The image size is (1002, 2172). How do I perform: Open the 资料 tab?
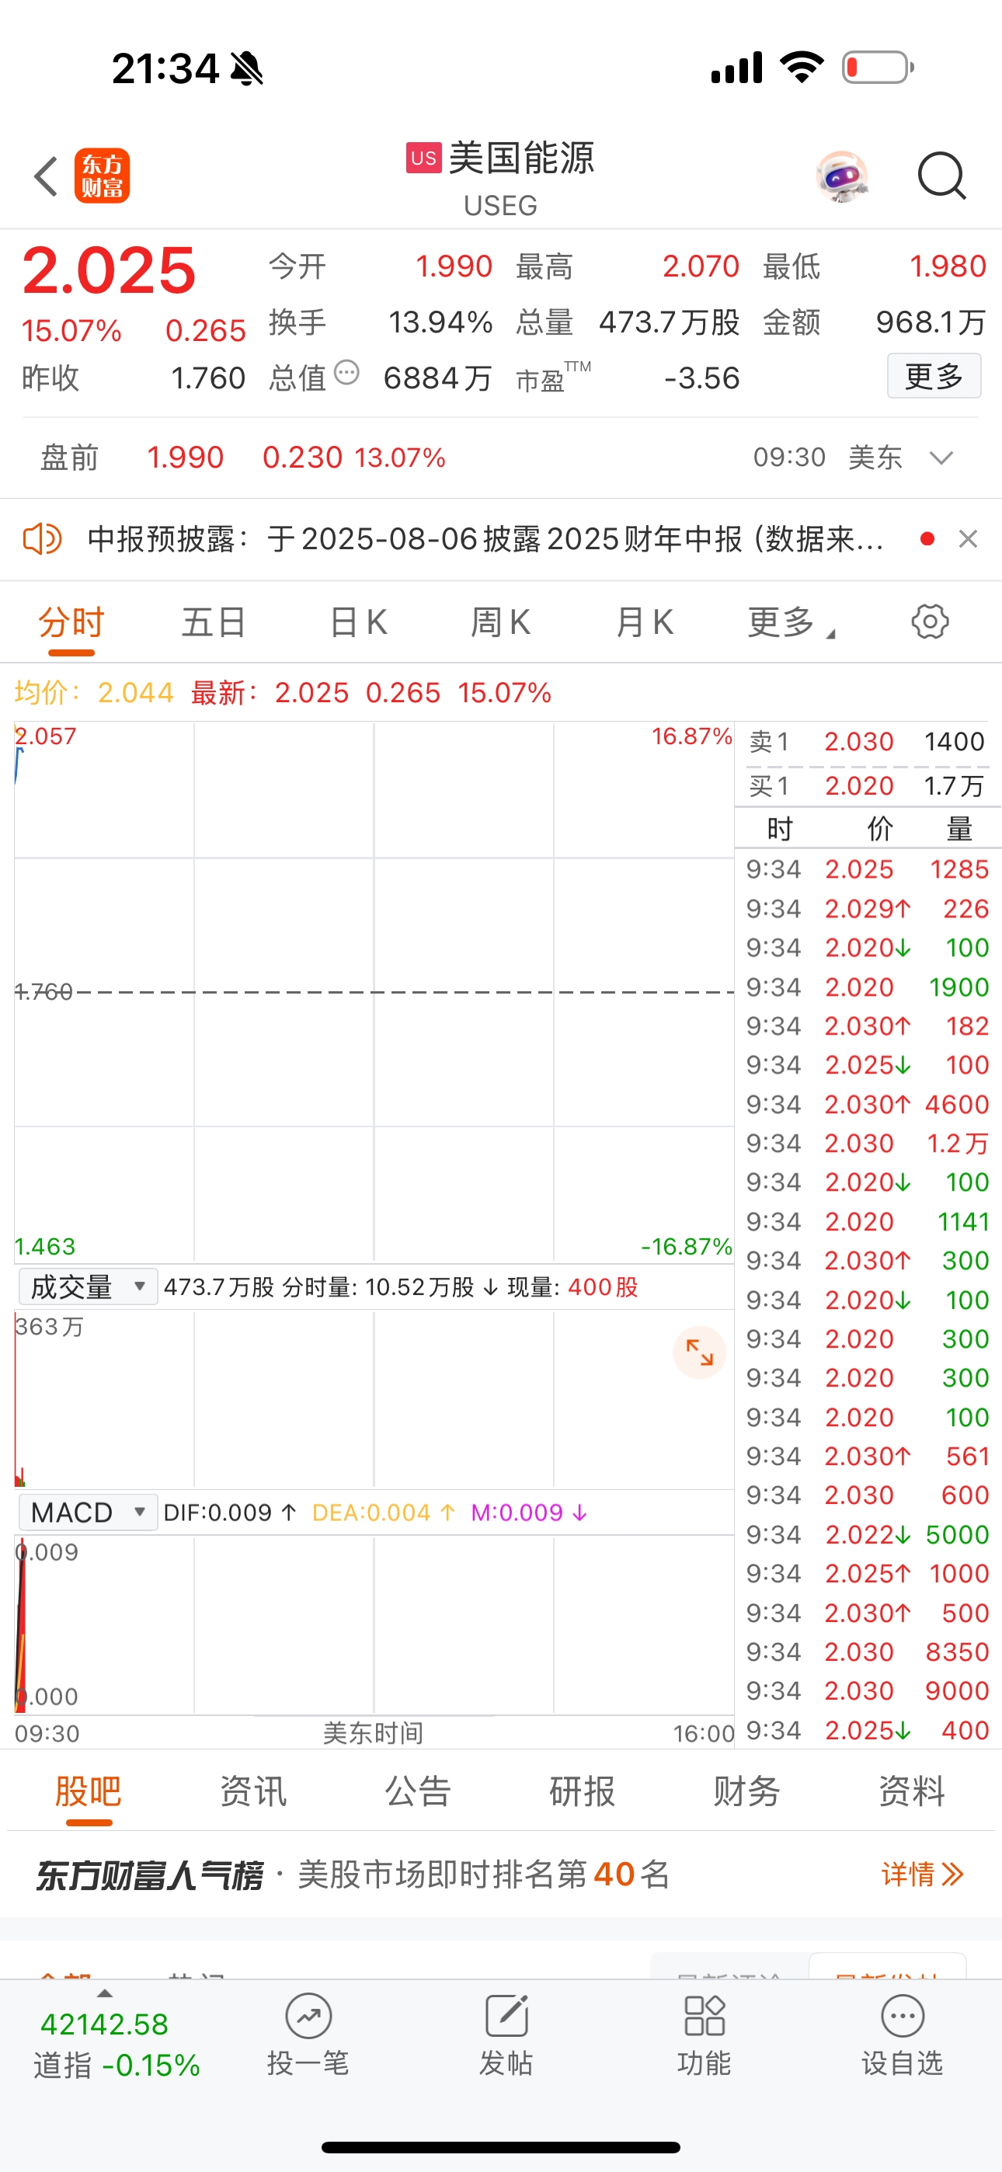(912, 1791)
